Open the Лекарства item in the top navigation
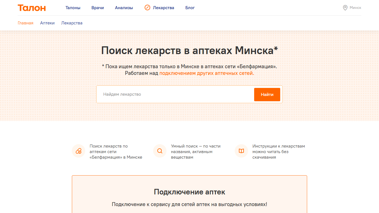 [x=164, y=8]
